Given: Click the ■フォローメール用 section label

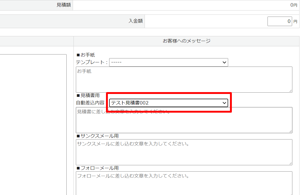Looking at the screenshot, I should pyautogui.click(x=98, y=168).
